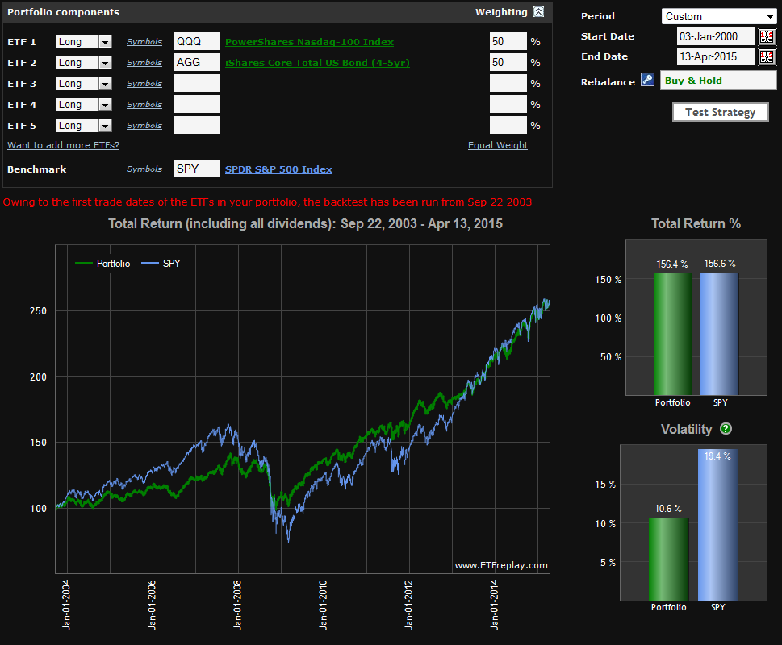The width and height of the screenshot is (782, 645).
Task: Click the ETF 1 weighting percent field
Action: 508,42
